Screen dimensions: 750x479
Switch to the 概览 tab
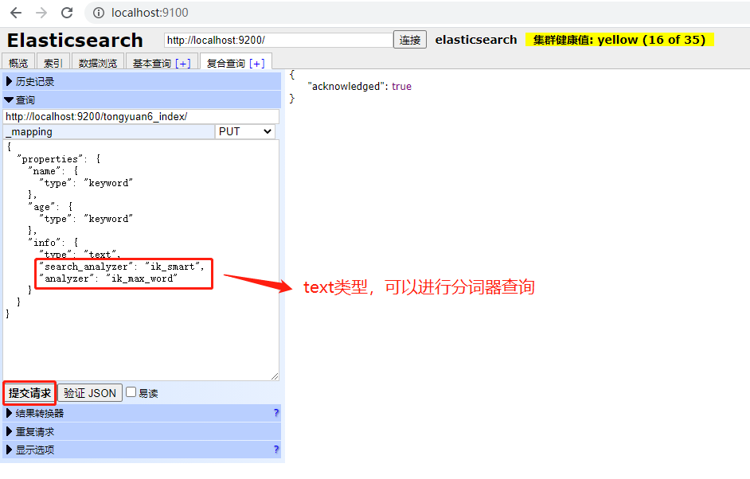18,63
